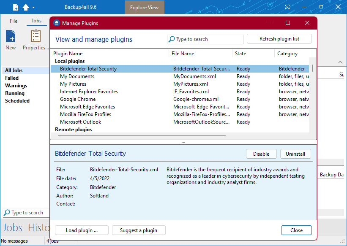This screenshot has width=347, height=246.
Task: Select Bitdefender Total Security plugin row
Action: tap(180, 69)
